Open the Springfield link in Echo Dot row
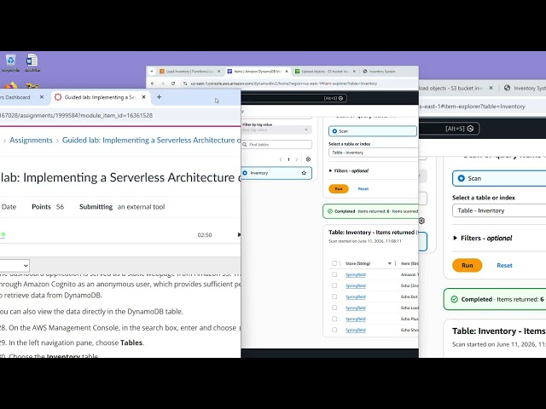Image resolution: width=546 pixels, height=409 pixels. point(356,297)
